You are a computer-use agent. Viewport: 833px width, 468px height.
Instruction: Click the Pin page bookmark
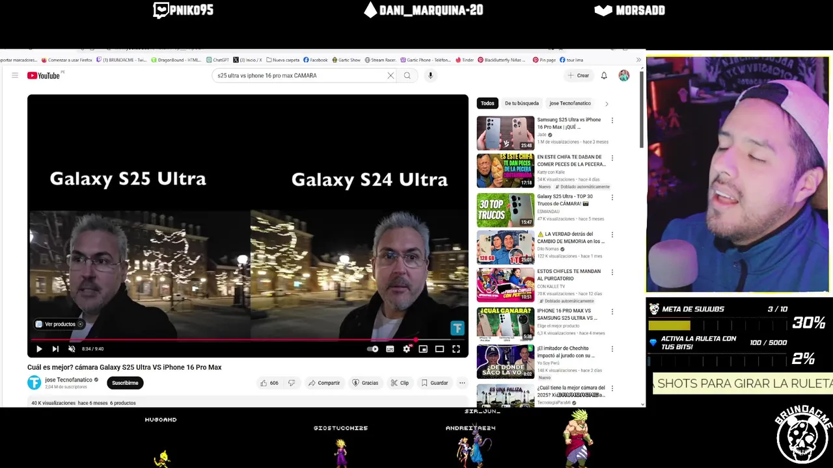(x=544, y=60)
